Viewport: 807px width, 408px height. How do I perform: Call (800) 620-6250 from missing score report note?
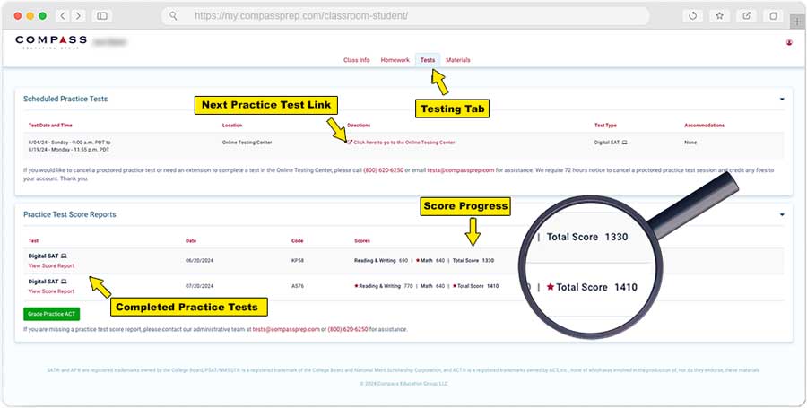coord(348,329)
